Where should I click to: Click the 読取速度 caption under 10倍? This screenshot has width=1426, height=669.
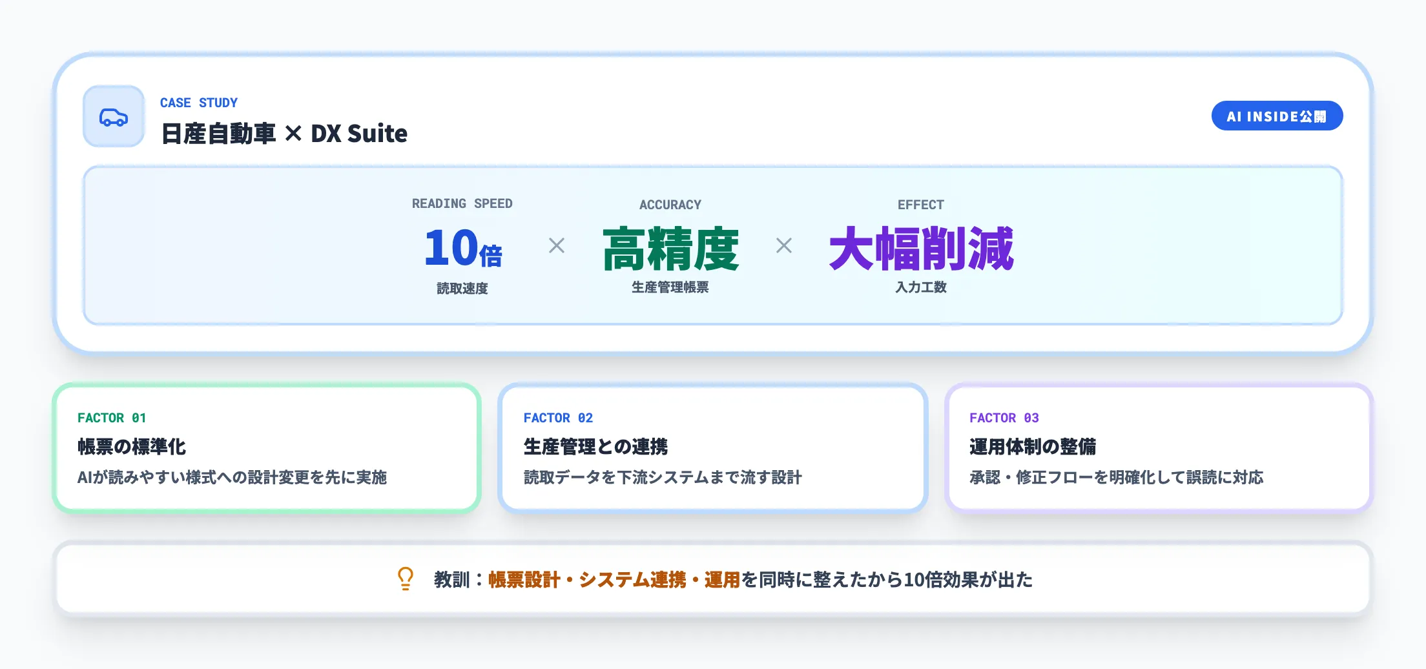pyautogui.click(x=462, y=289)
